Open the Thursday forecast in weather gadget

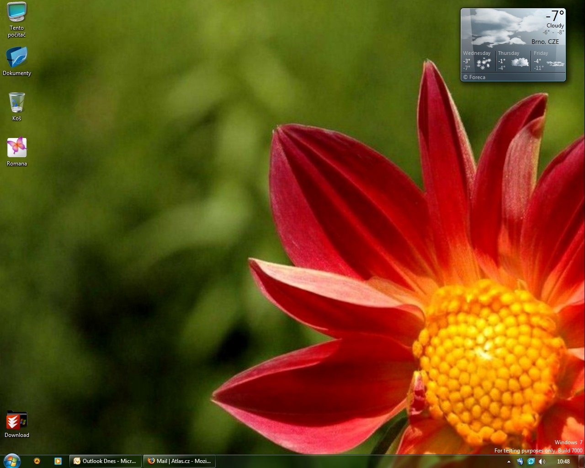click(x=514, y=61)
